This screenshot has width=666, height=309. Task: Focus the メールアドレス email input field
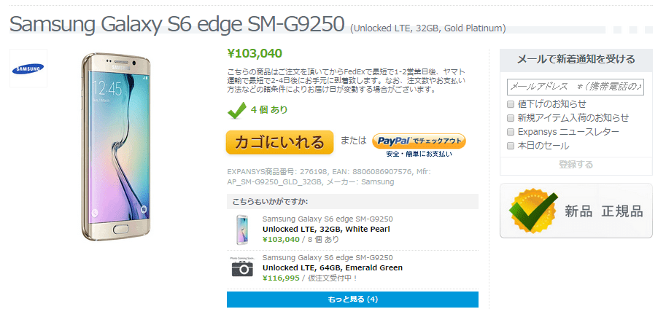(575, 87)
